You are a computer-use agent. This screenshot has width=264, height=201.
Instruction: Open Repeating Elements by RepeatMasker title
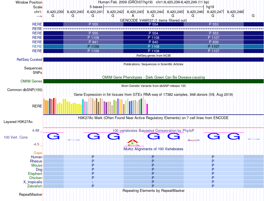tap(153, 190)
